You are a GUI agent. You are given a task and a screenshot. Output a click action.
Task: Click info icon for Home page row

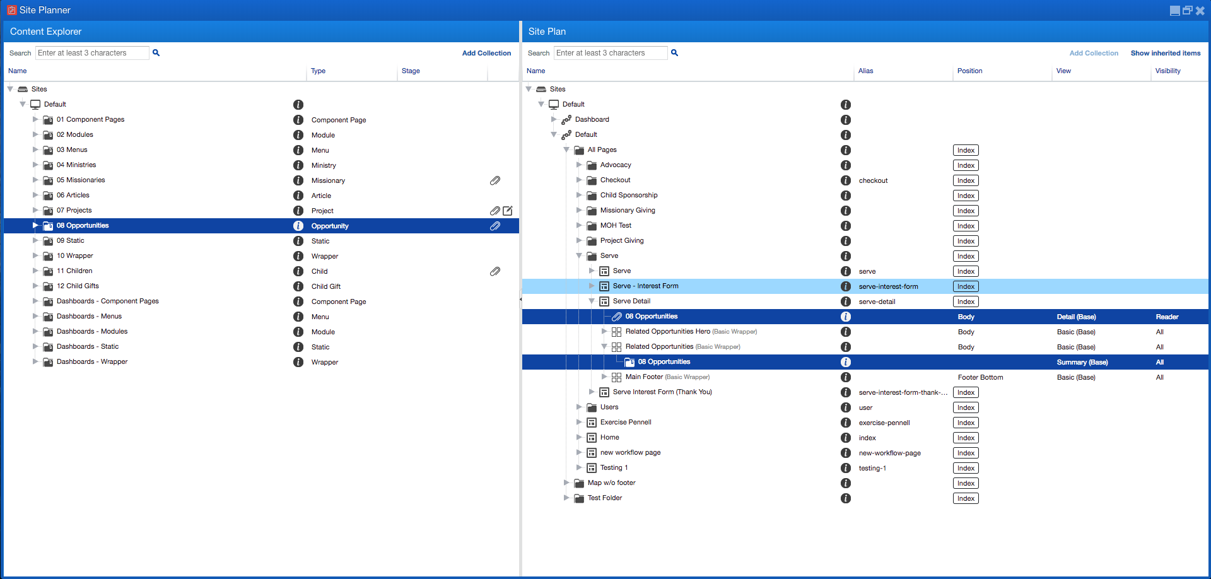coord(846,438)
